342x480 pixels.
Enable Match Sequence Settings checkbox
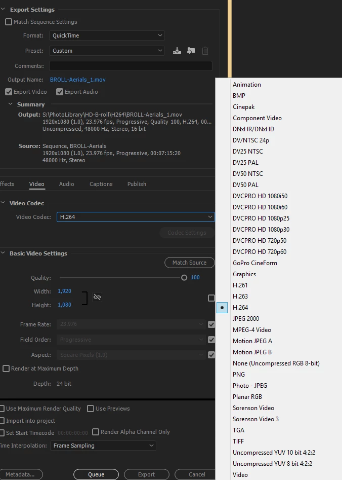pos(9,22)
